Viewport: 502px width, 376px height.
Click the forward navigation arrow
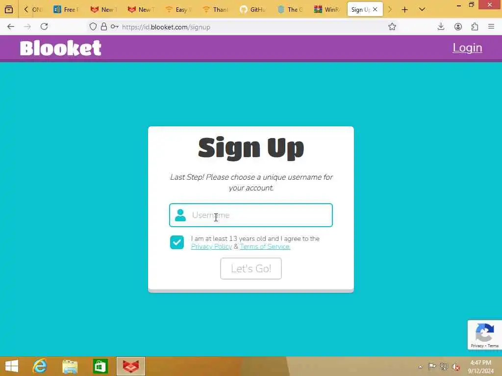click(x=27, y=27)
